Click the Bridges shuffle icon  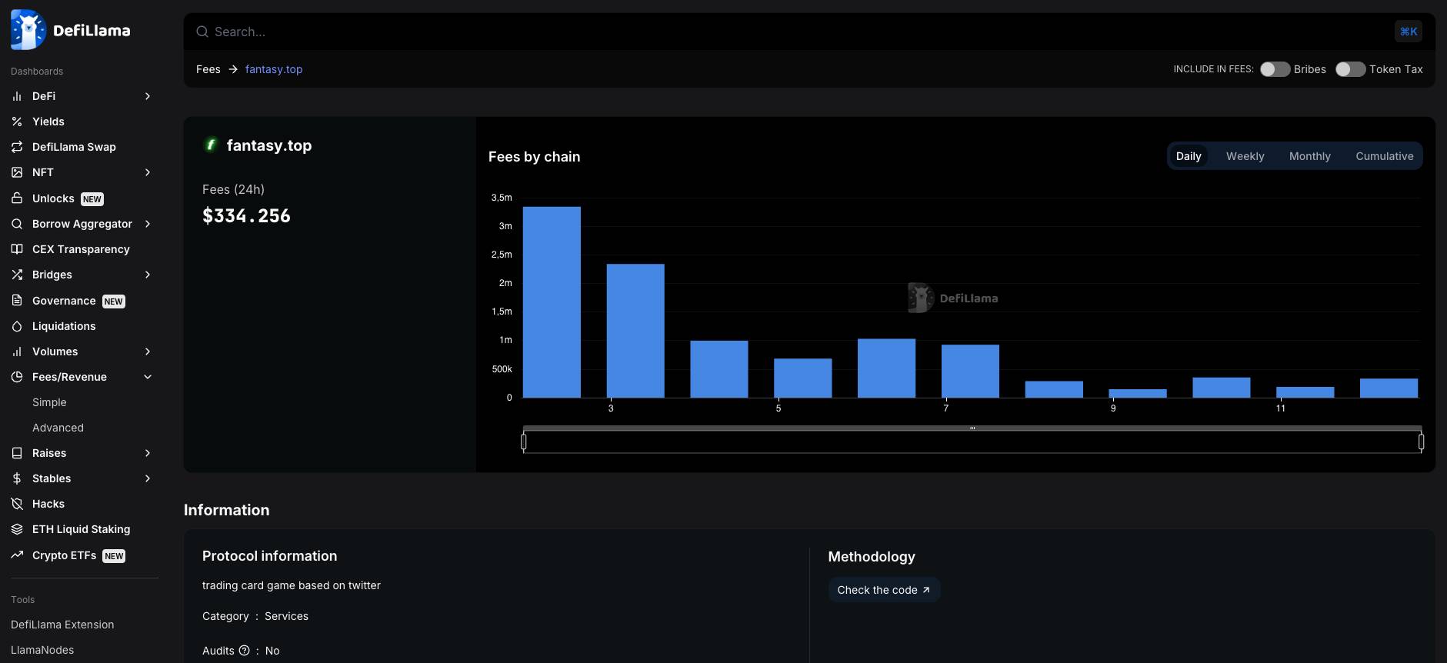(x=17, y=275)
